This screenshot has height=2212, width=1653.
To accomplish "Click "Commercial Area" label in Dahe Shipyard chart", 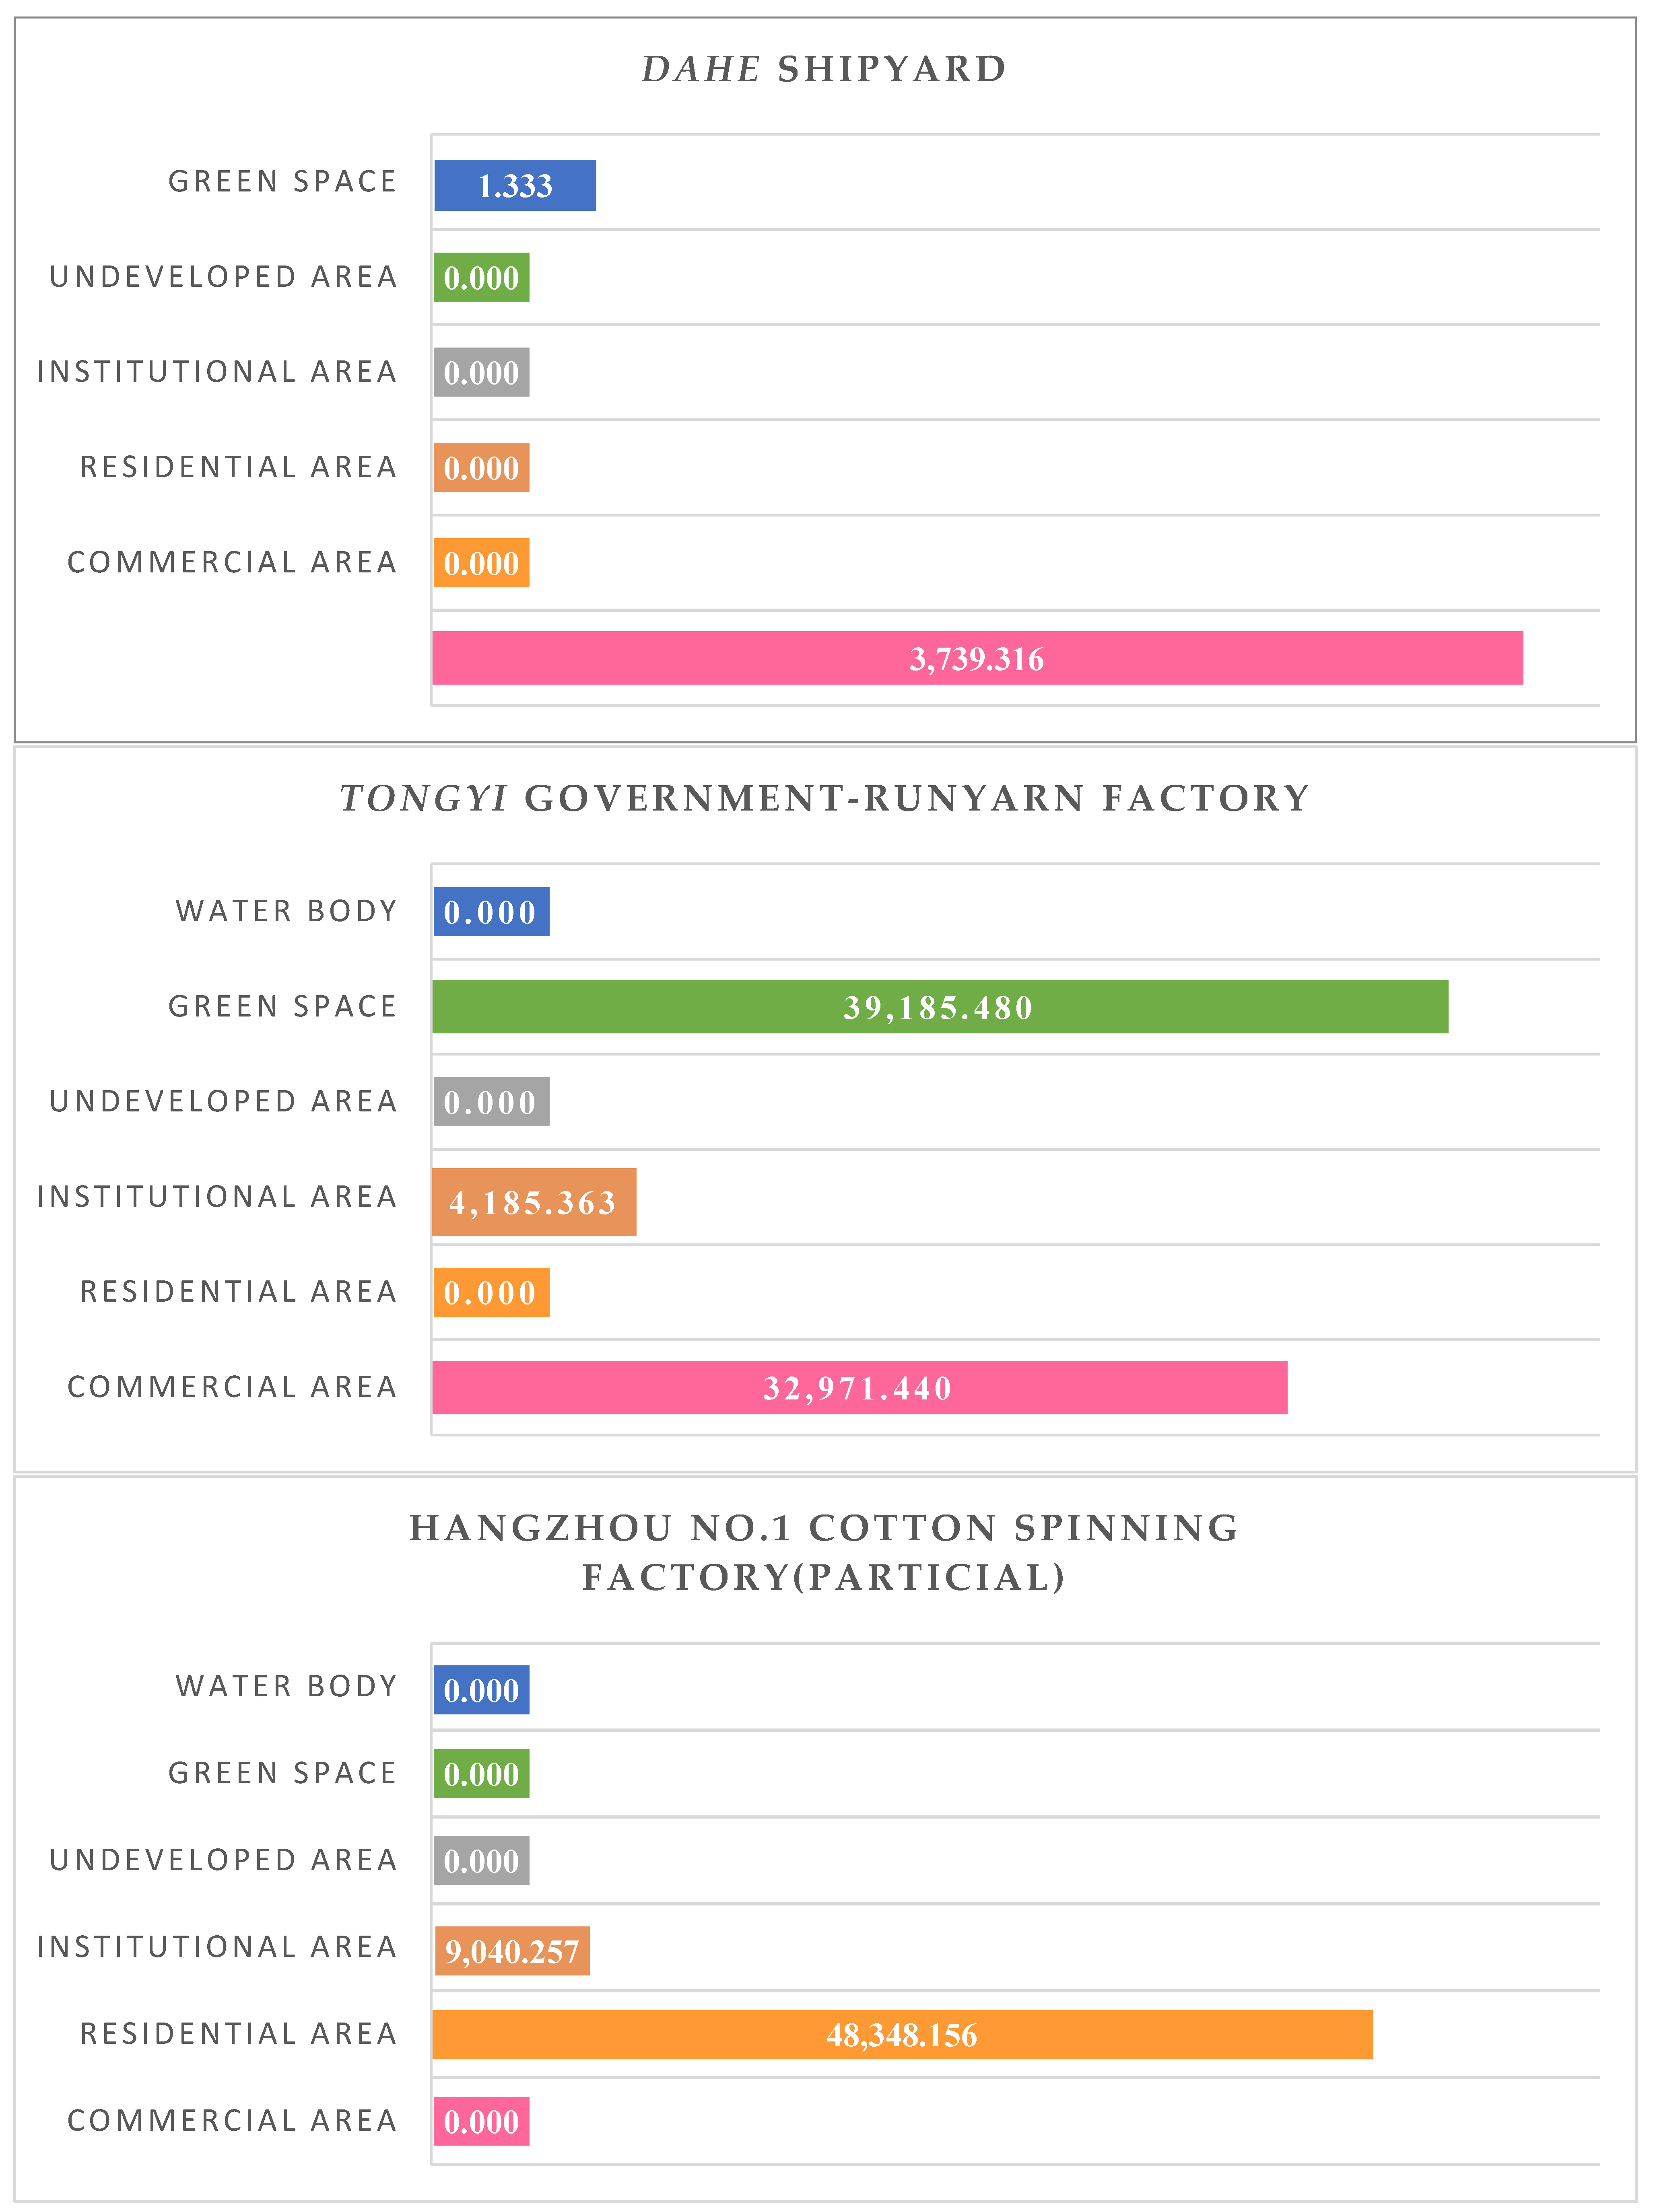I will click(x=232, y=562).
